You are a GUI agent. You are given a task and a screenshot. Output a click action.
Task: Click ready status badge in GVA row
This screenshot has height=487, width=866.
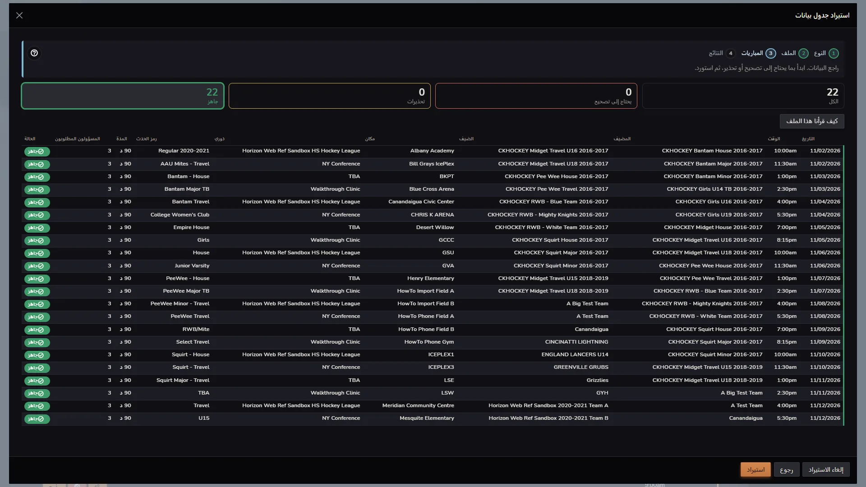tap(37, 266)
